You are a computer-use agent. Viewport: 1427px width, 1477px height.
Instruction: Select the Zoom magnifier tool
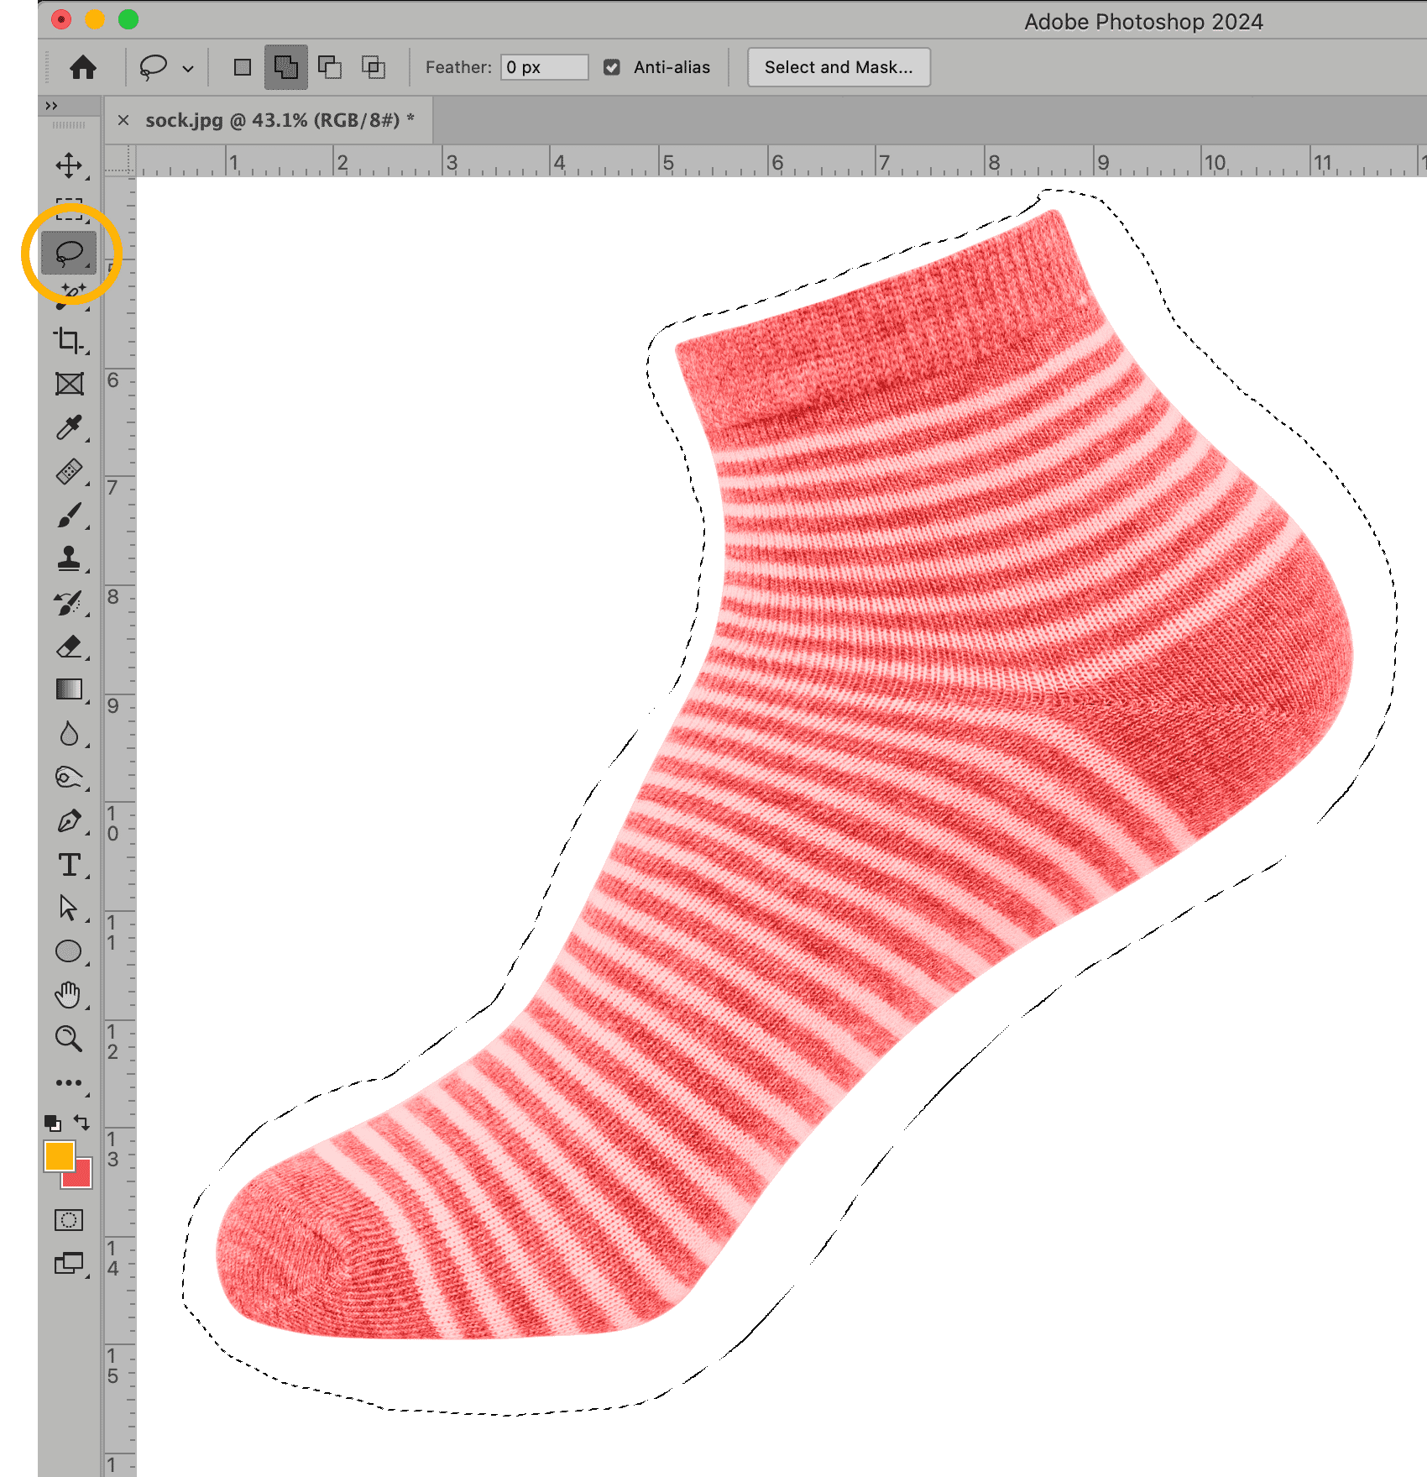[69, 1039]
